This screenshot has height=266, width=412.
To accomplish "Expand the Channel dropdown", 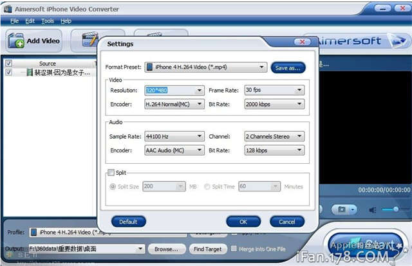I will tap(274, 136).
